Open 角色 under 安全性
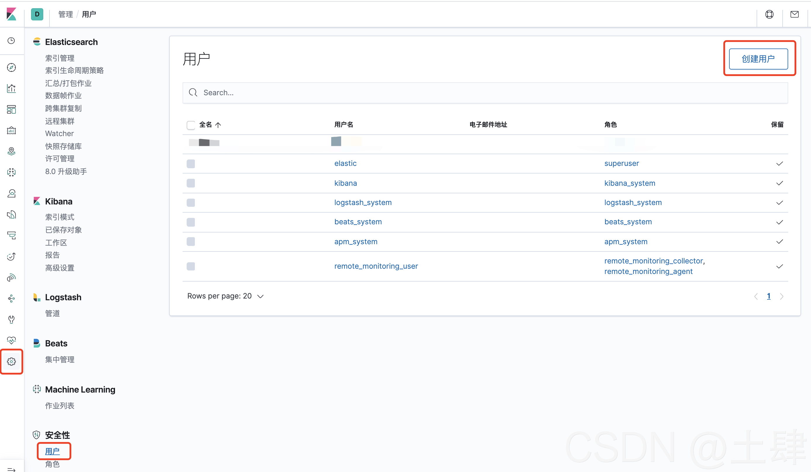 [52, 464]
